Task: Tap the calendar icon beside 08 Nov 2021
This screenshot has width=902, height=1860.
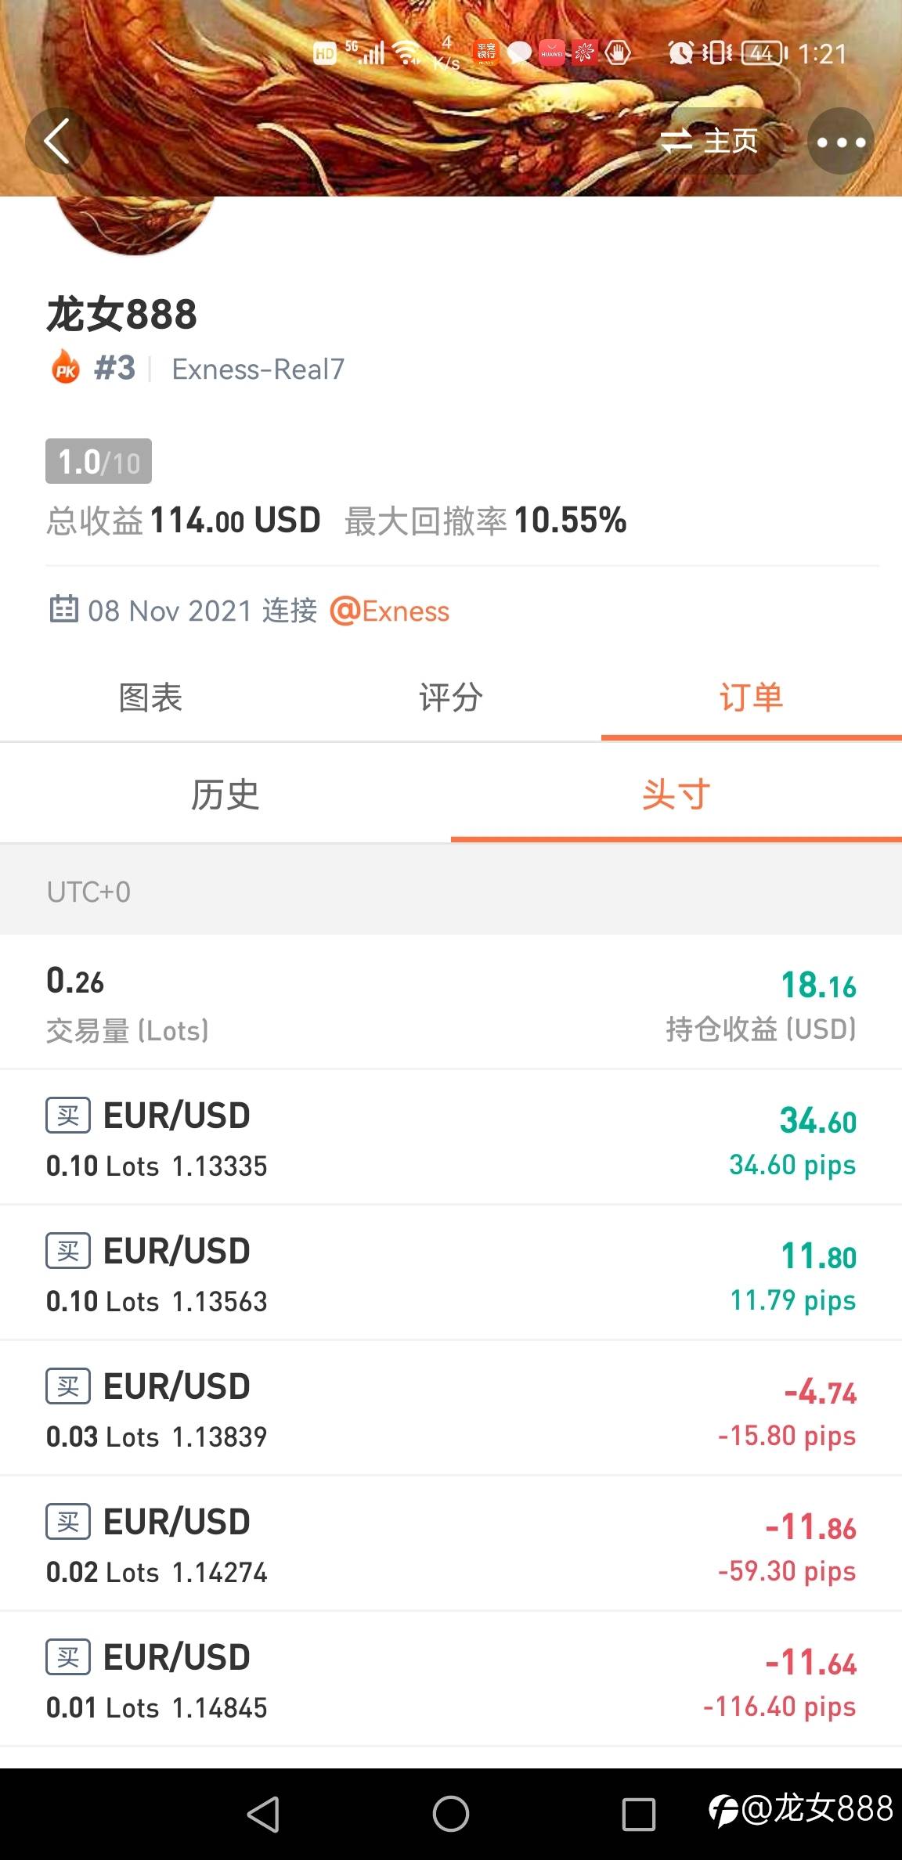Action: coord(64,608)
